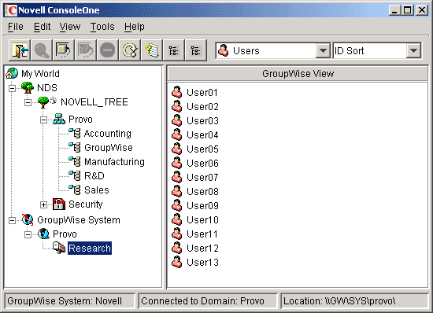Select User09 in the list
The height and width of the screenshot is (313, 433).
tap(202, 205)
